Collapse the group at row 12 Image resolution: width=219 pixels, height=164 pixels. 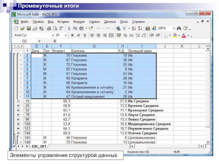pos(18,101)
